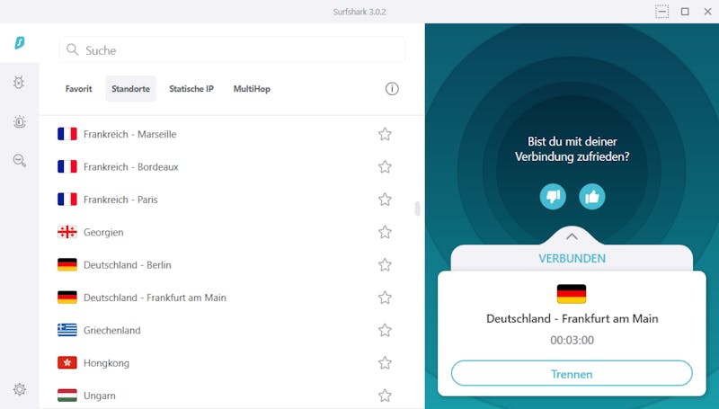Image resolution: width=719 pixels, height=409 pixels.
Task: Click the Hong Kong flag icon
Action: (67, 362)
